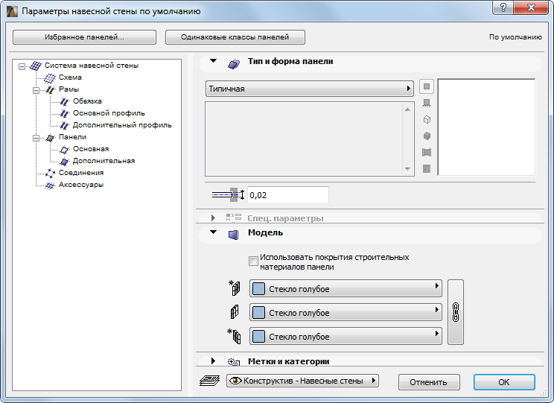Image resolution: width=554 pixels, height=403 pixels.
Task: Toggle the chain link surfaces button
Action: pyautogui.click(x=456, y=312)
